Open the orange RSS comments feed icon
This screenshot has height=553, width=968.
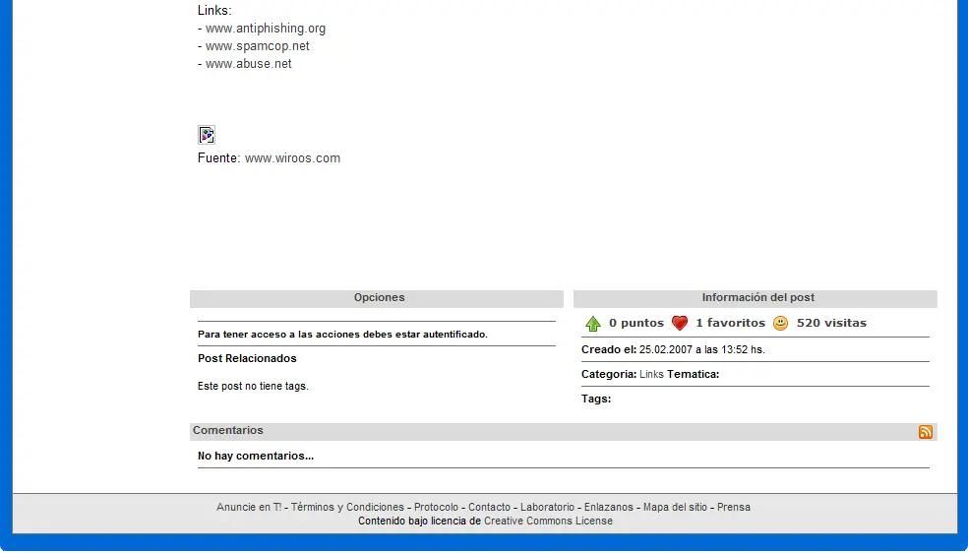pos(925,431)
